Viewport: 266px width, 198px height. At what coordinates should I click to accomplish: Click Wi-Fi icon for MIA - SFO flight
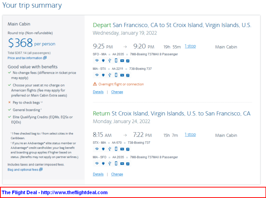(97, 163)
